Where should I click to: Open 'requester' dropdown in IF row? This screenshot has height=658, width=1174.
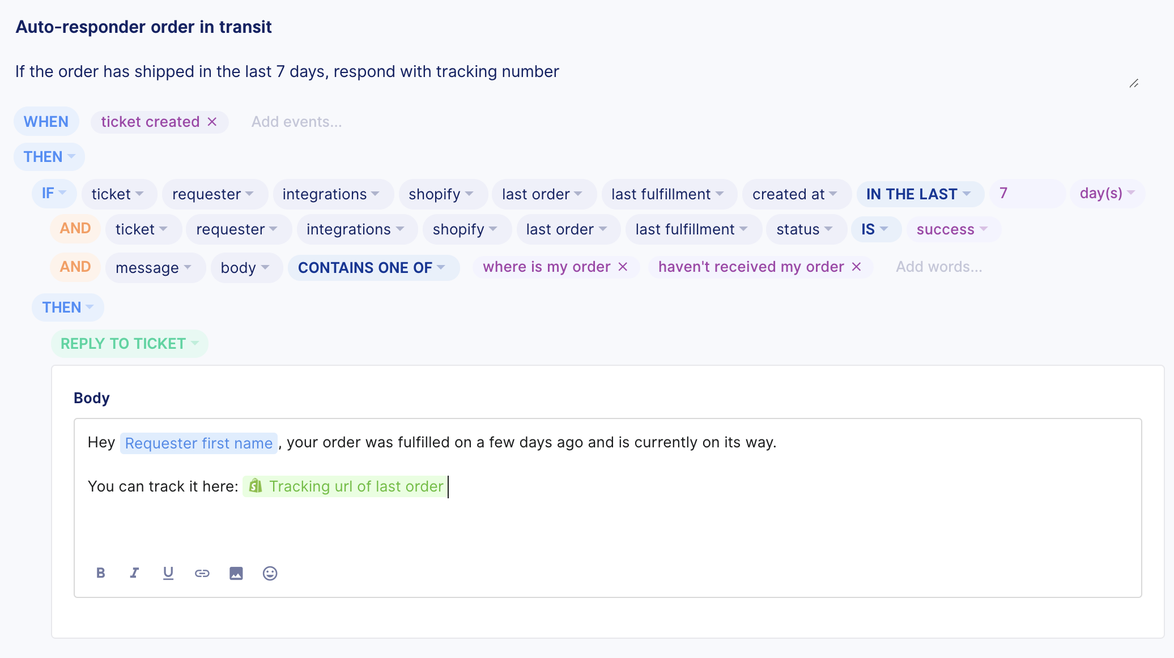(x=214, y=194)
